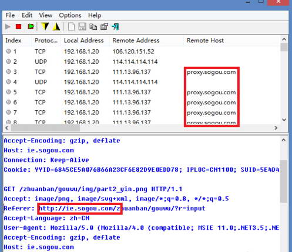Viewport: 292px width, 252px height.
Task: Click the Accept-Language: zh-CN line
Action: pyautogui.click(x=46, y=218)
